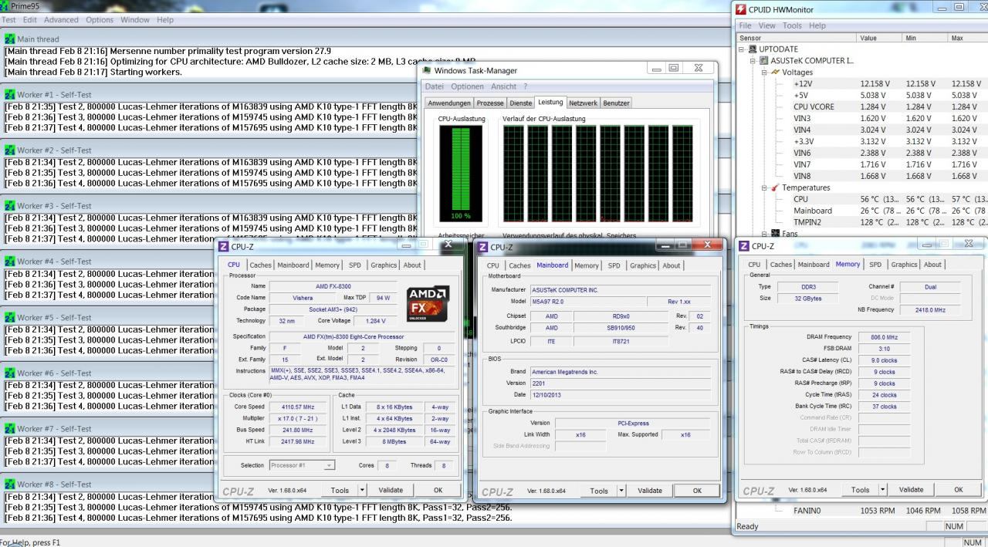Select the Caches tab in the leftmost CPU-Z window
Viewport: 988px width, 547px height.
(260, 265)
